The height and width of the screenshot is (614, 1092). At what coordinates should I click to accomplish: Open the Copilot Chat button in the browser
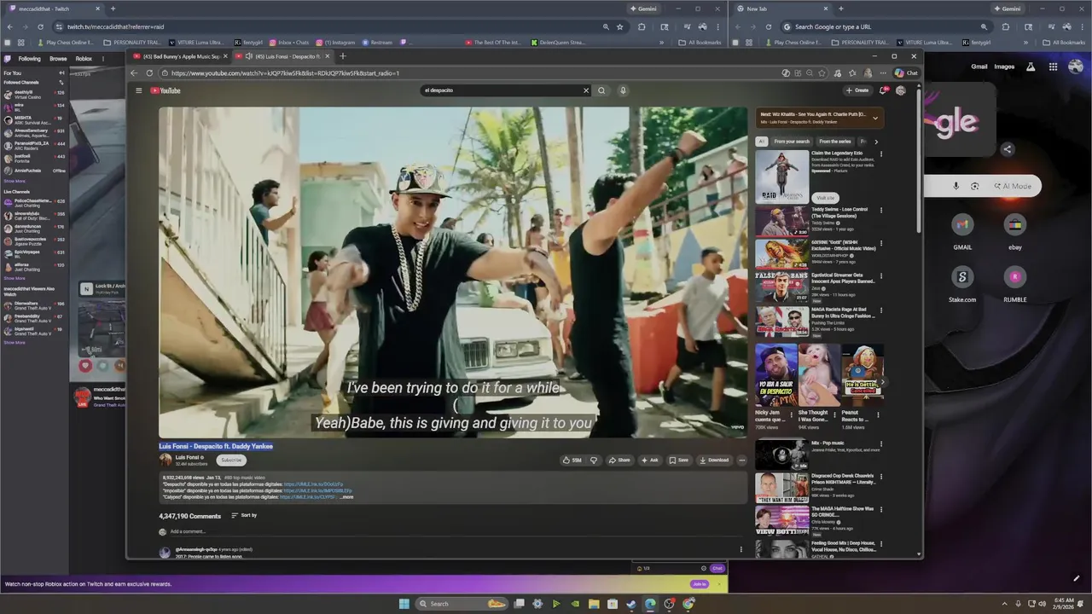(908, 73)
